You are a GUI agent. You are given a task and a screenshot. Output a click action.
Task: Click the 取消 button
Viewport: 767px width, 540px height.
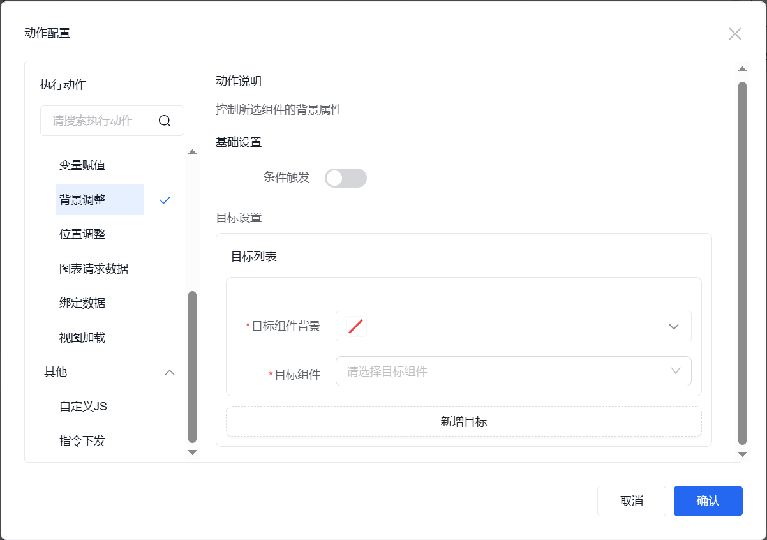click(x=631, y=501)
